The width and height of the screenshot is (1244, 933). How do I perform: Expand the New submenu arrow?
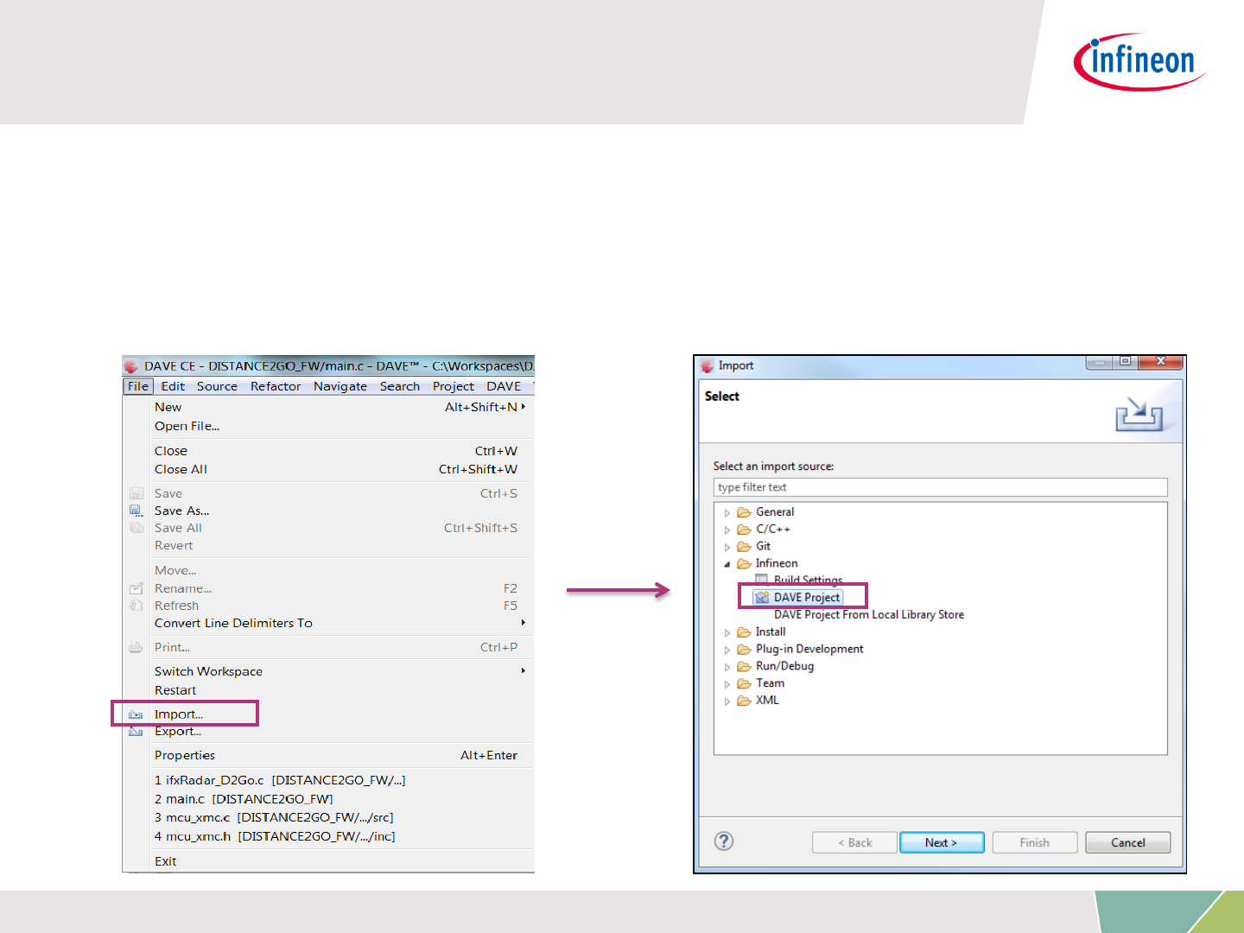[523, 407]
